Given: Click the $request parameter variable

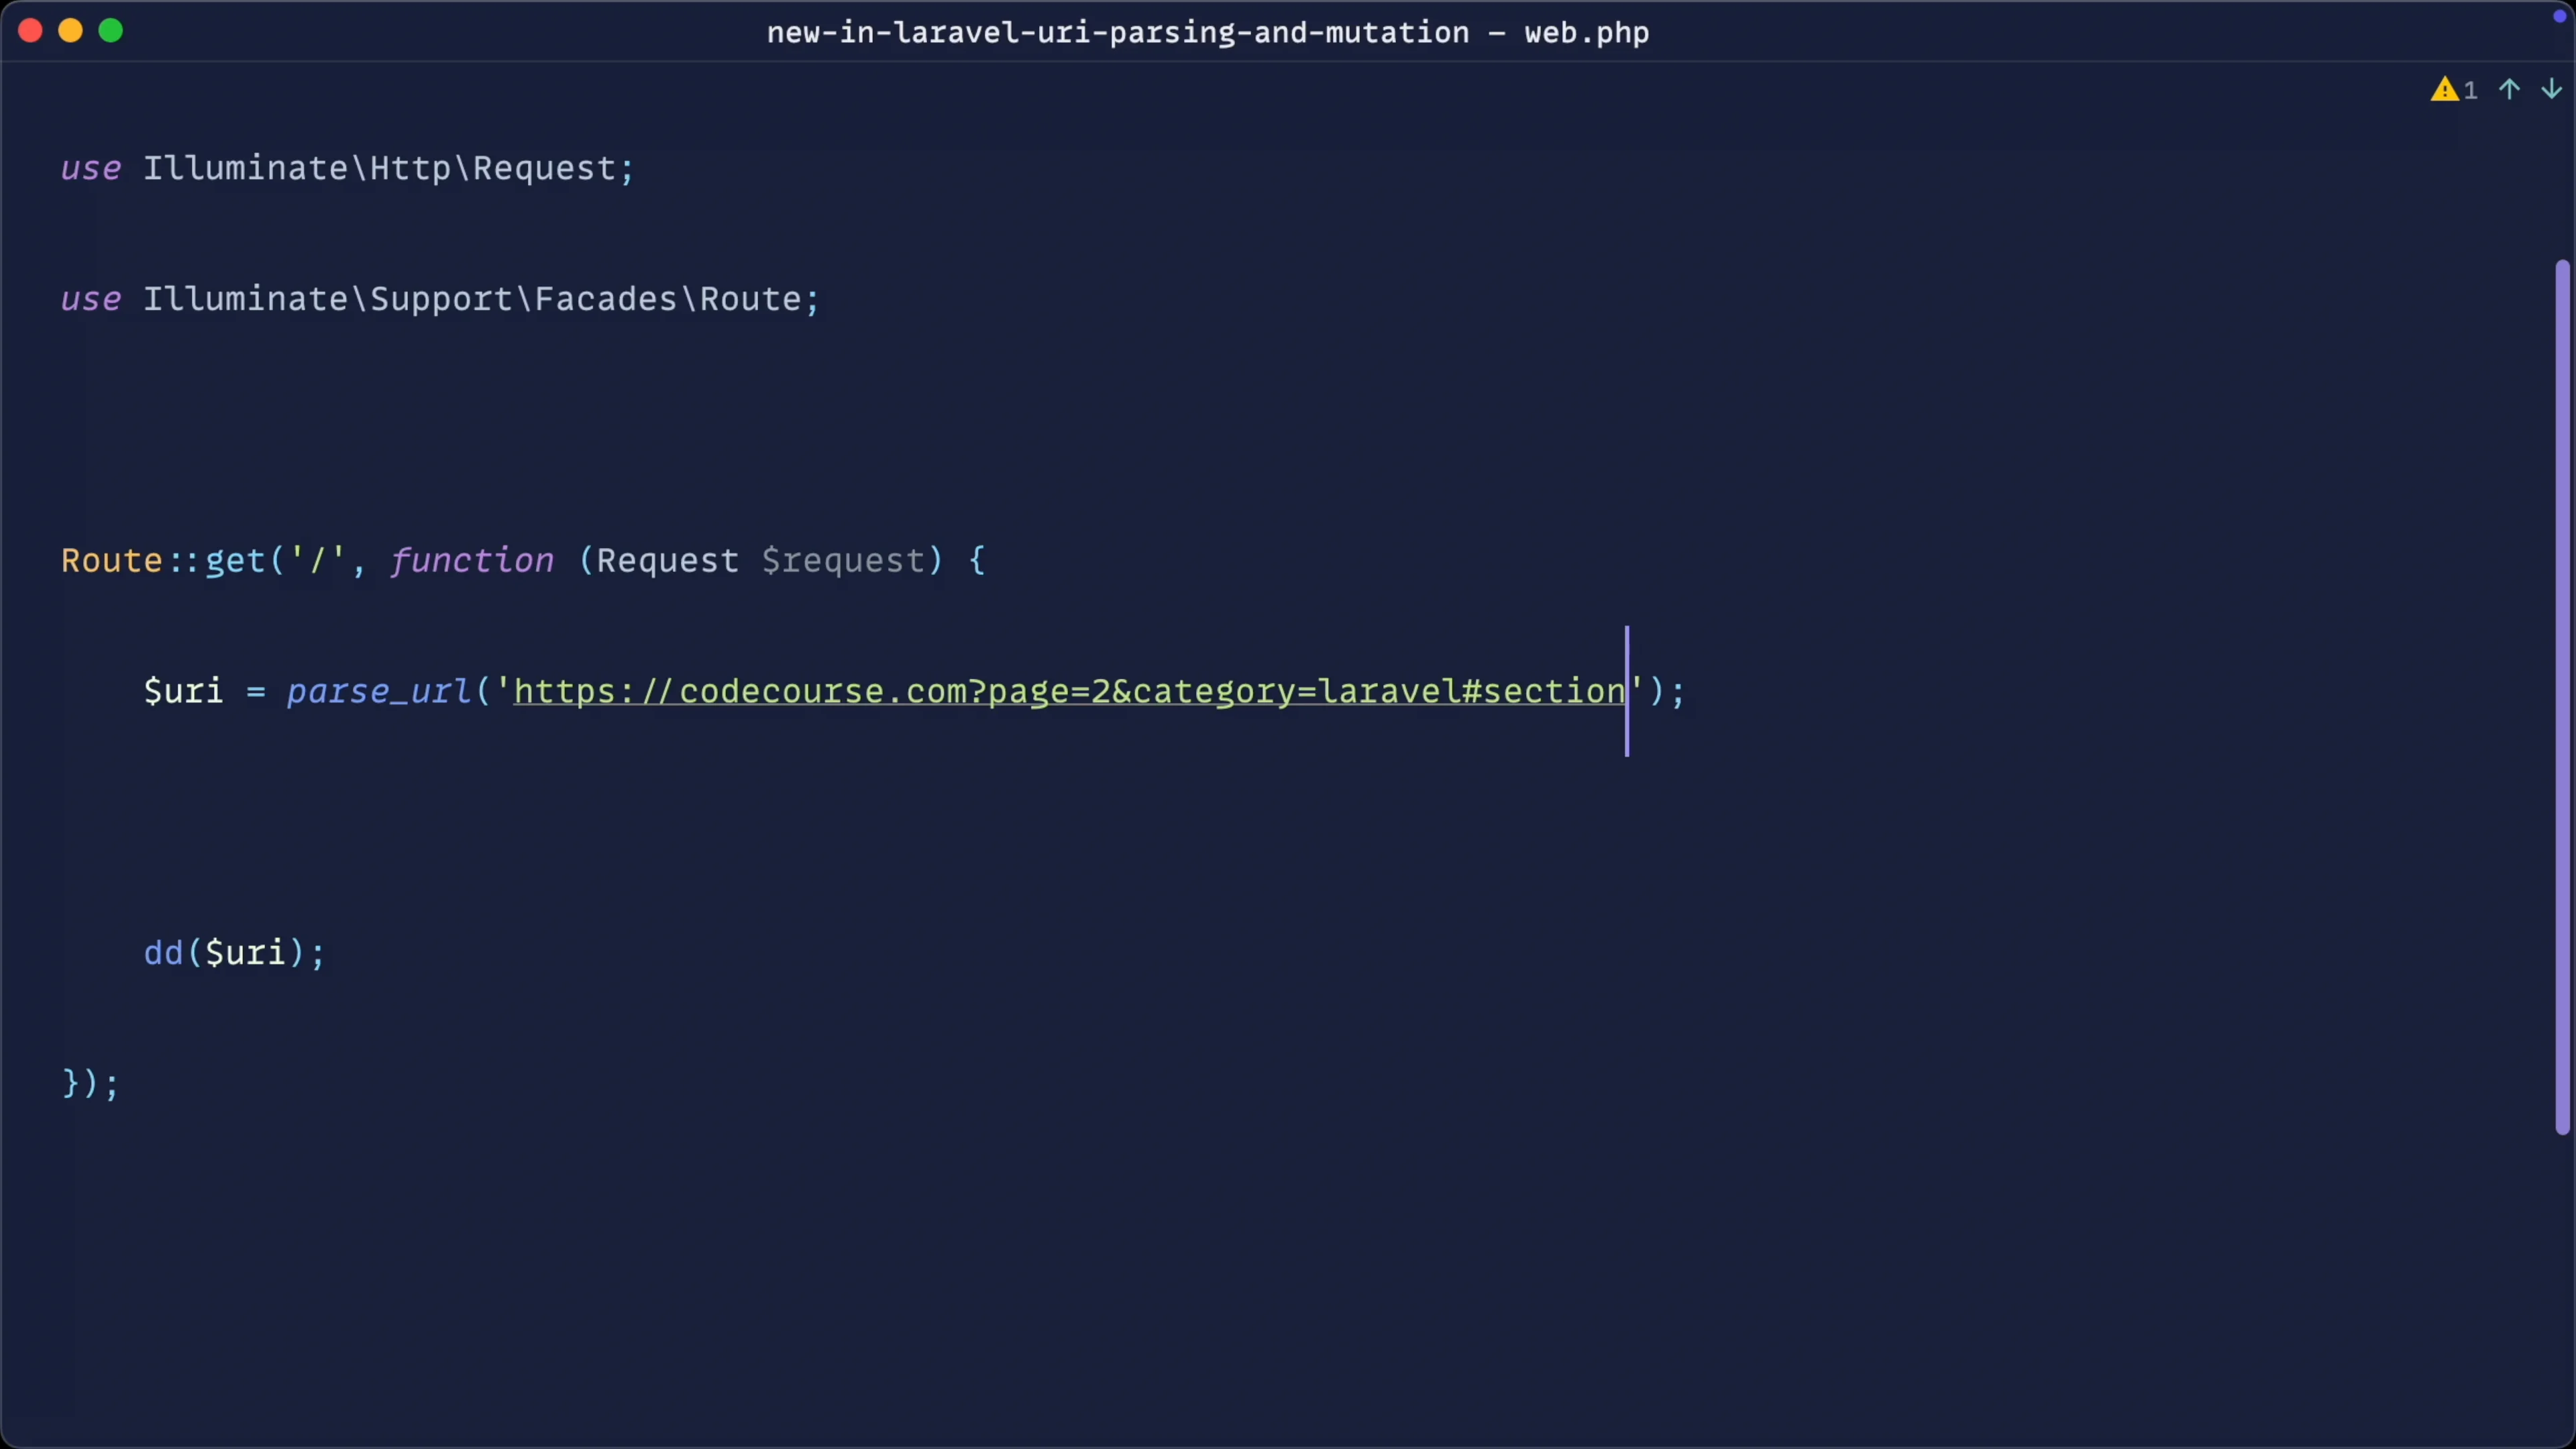Looking at the screenshot, I should tap(845, 561).
